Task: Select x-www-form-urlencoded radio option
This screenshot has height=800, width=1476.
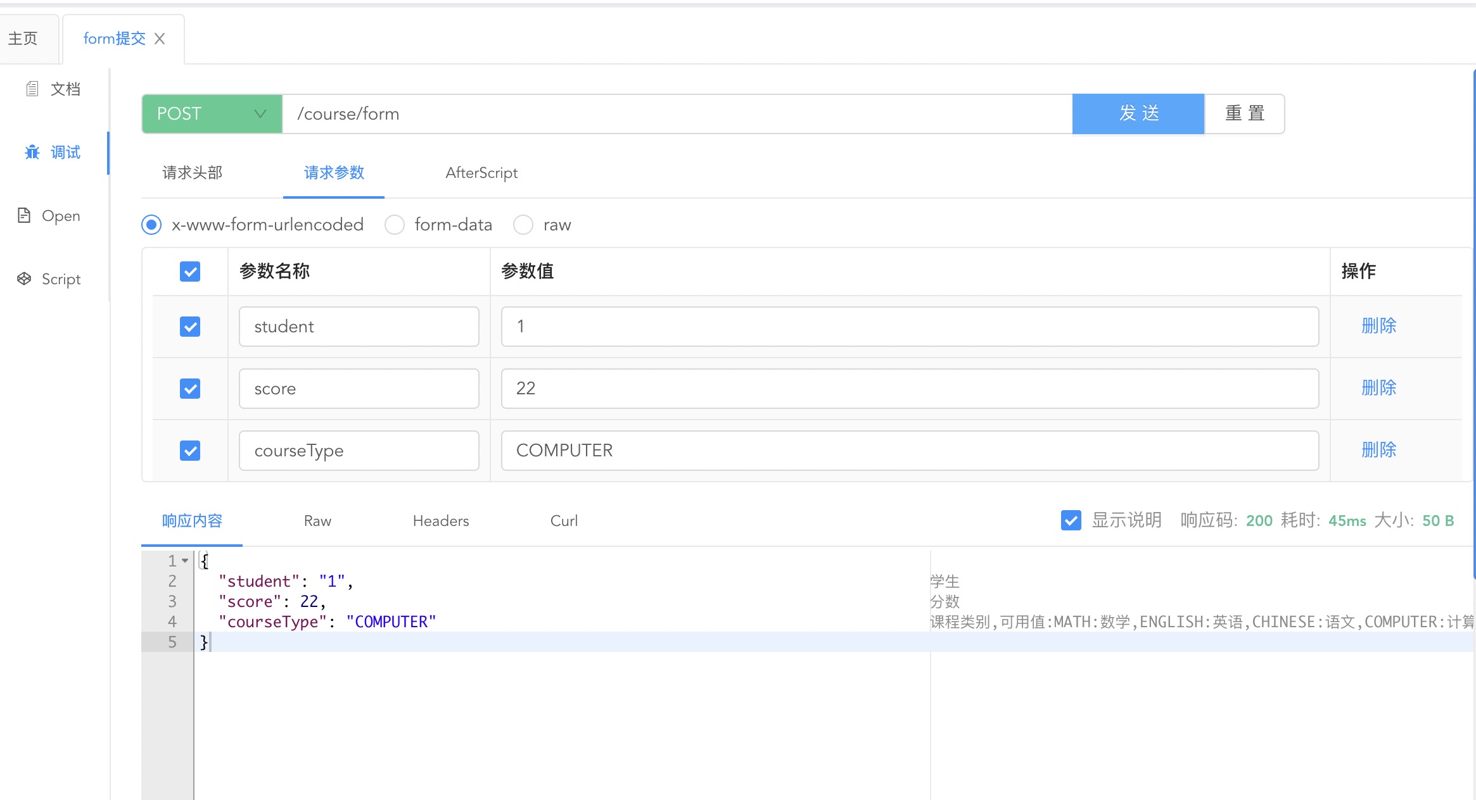Action: [x=151, y=225]
